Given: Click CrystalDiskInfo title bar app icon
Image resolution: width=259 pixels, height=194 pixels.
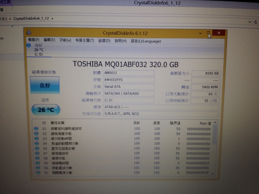Looking at the screenshot, I should [29, 32].
